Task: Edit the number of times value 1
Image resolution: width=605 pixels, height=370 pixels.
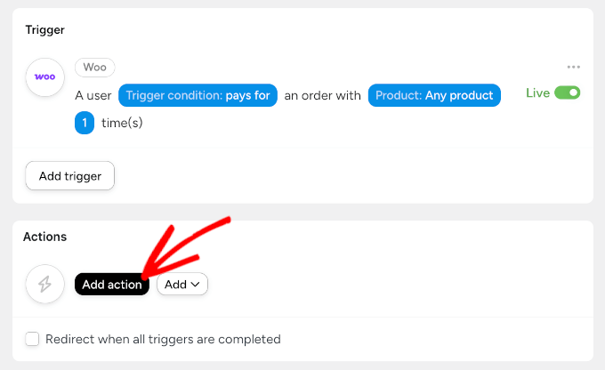Action: [85, 123]
